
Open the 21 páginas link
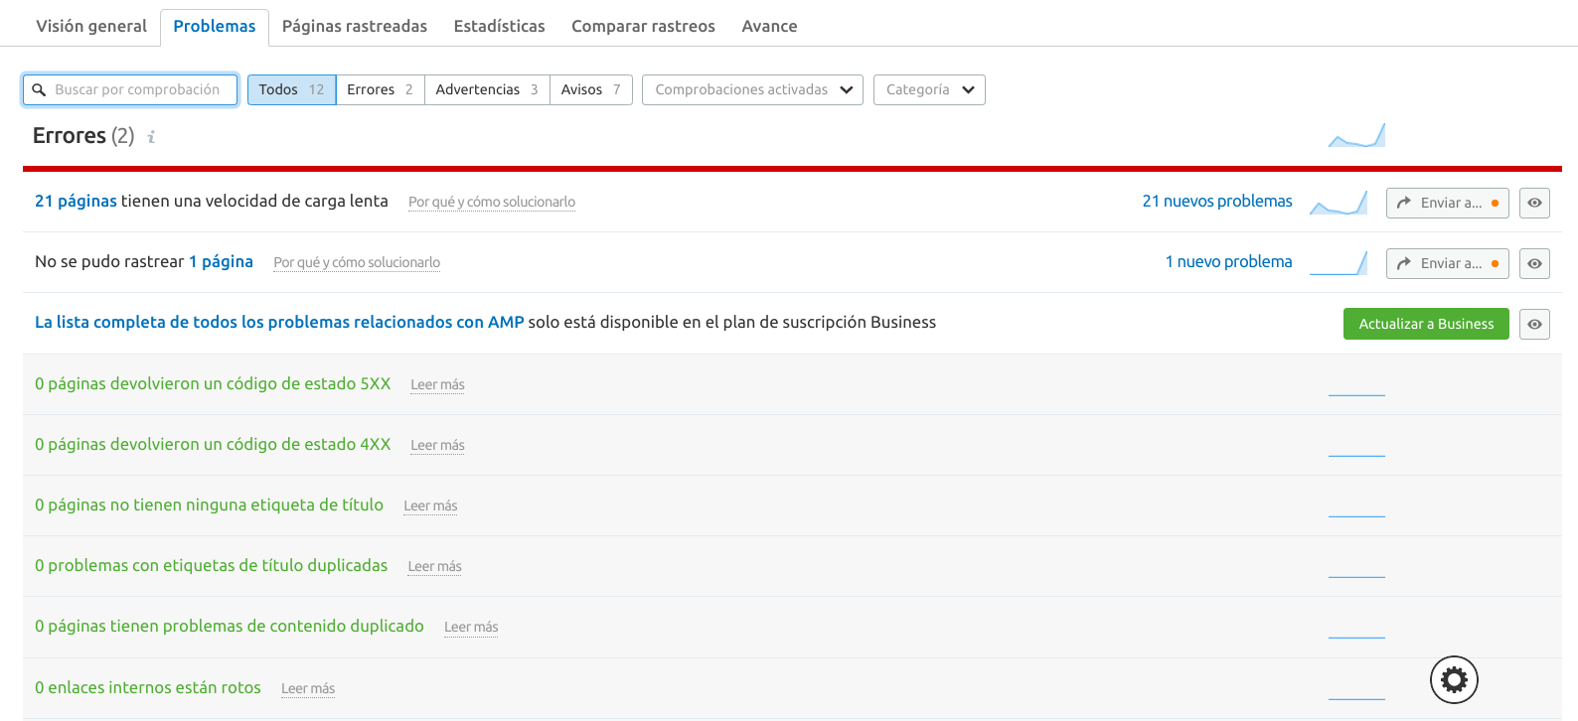(76, 201)
